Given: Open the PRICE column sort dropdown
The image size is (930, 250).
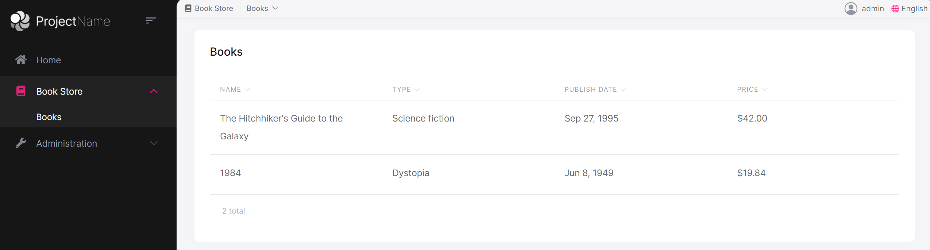Looking at the screenshot, I should [765, 89].
